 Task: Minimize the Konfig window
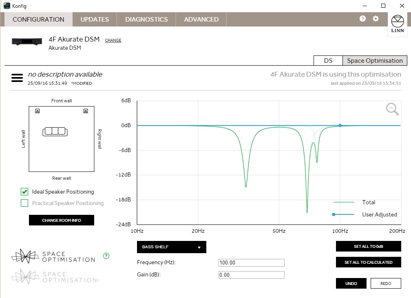[365, 6]
